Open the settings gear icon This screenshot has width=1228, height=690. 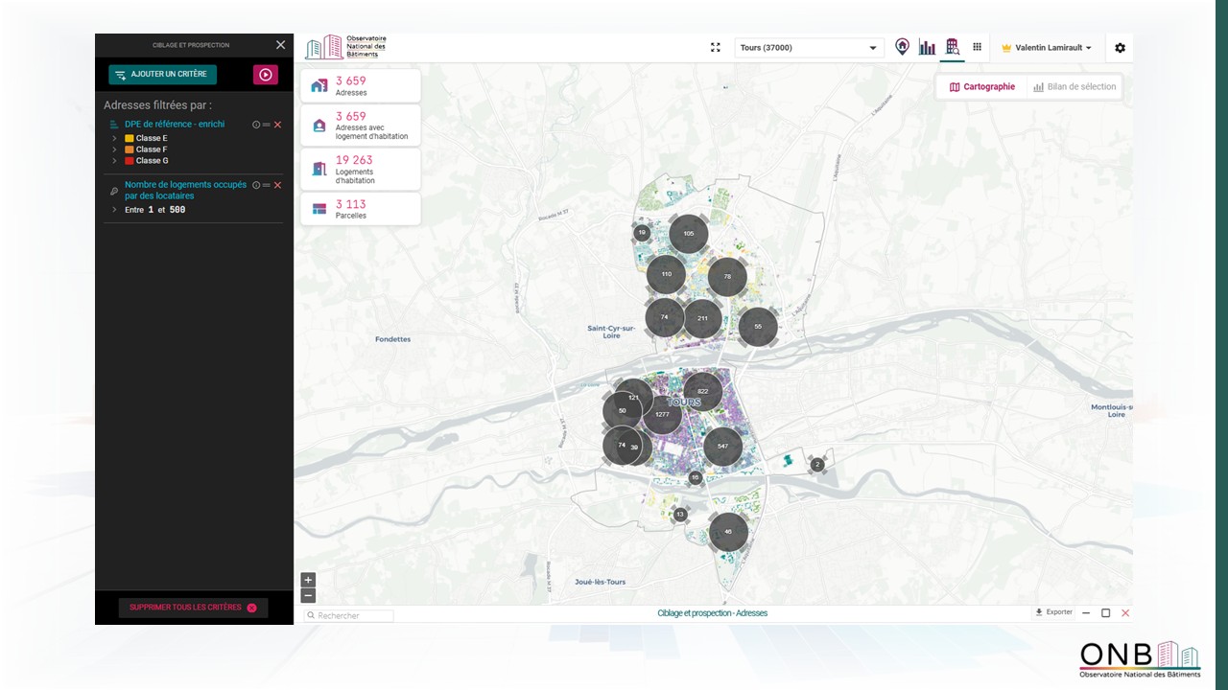[1120, 48]
